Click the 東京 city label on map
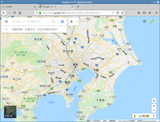Screen dimensions: 160x122 tap(75, 65)
